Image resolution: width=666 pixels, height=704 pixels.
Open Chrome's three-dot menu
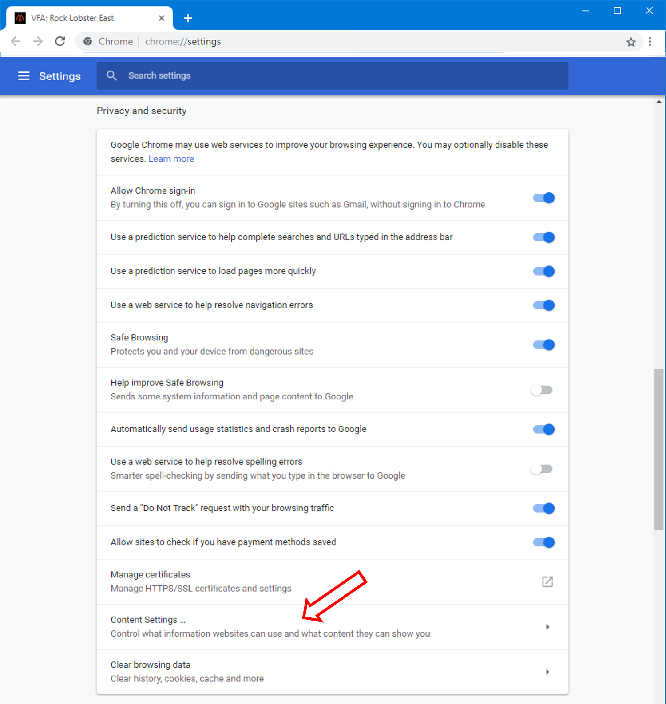[650, 42]
